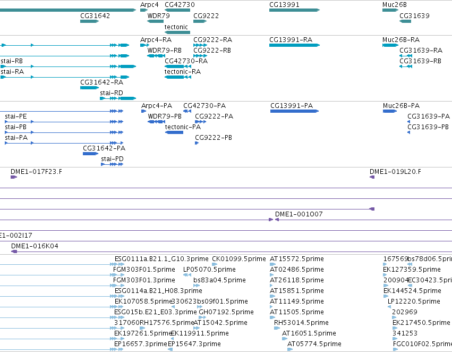This screenshot has height=352, width=452.
Task: Select EST label GH07192.5prime
Action: pos(227,313)
